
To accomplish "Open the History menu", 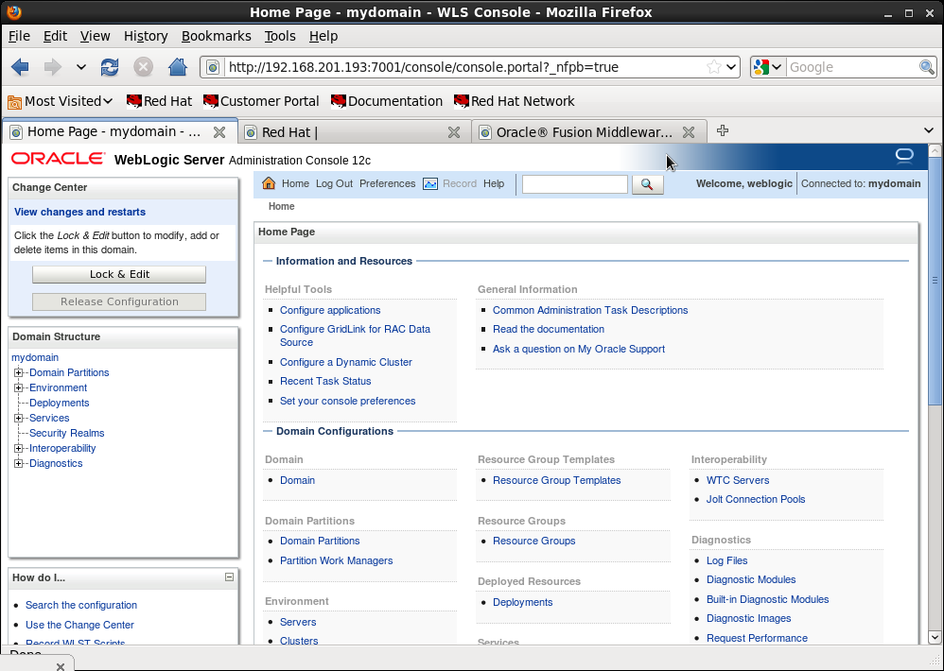I will (x=146, y=36).
